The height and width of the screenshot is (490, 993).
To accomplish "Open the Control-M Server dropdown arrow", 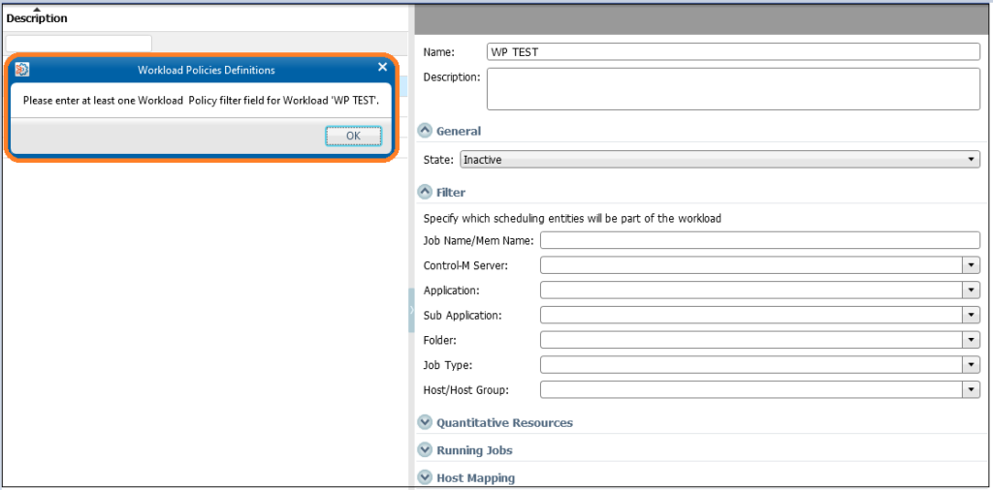I will tap(972, 265).
